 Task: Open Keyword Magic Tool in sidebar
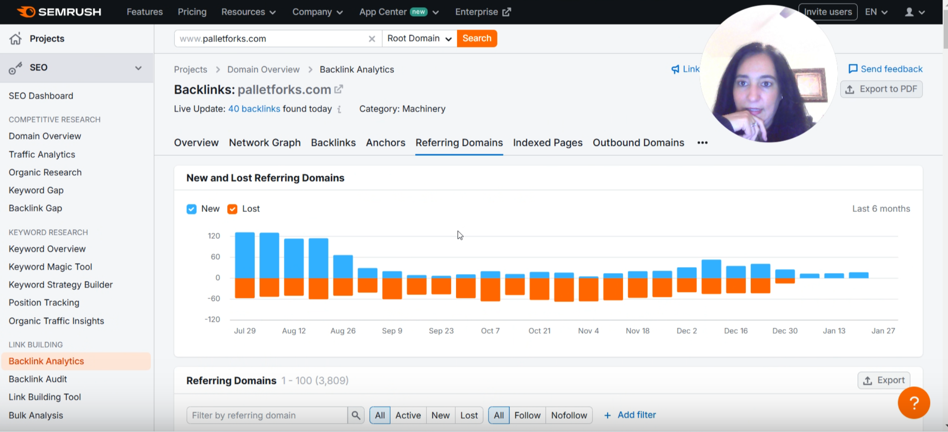[50, 267]
